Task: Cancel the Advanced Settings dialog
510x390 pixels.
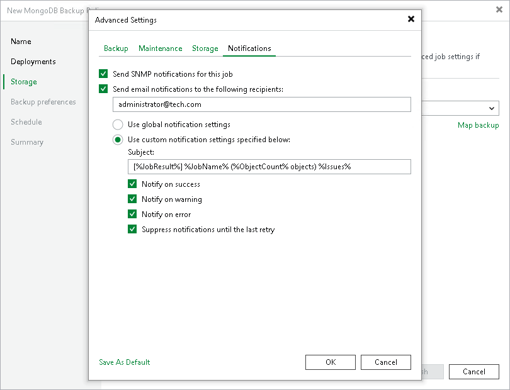Action: (x=386, y=362)
